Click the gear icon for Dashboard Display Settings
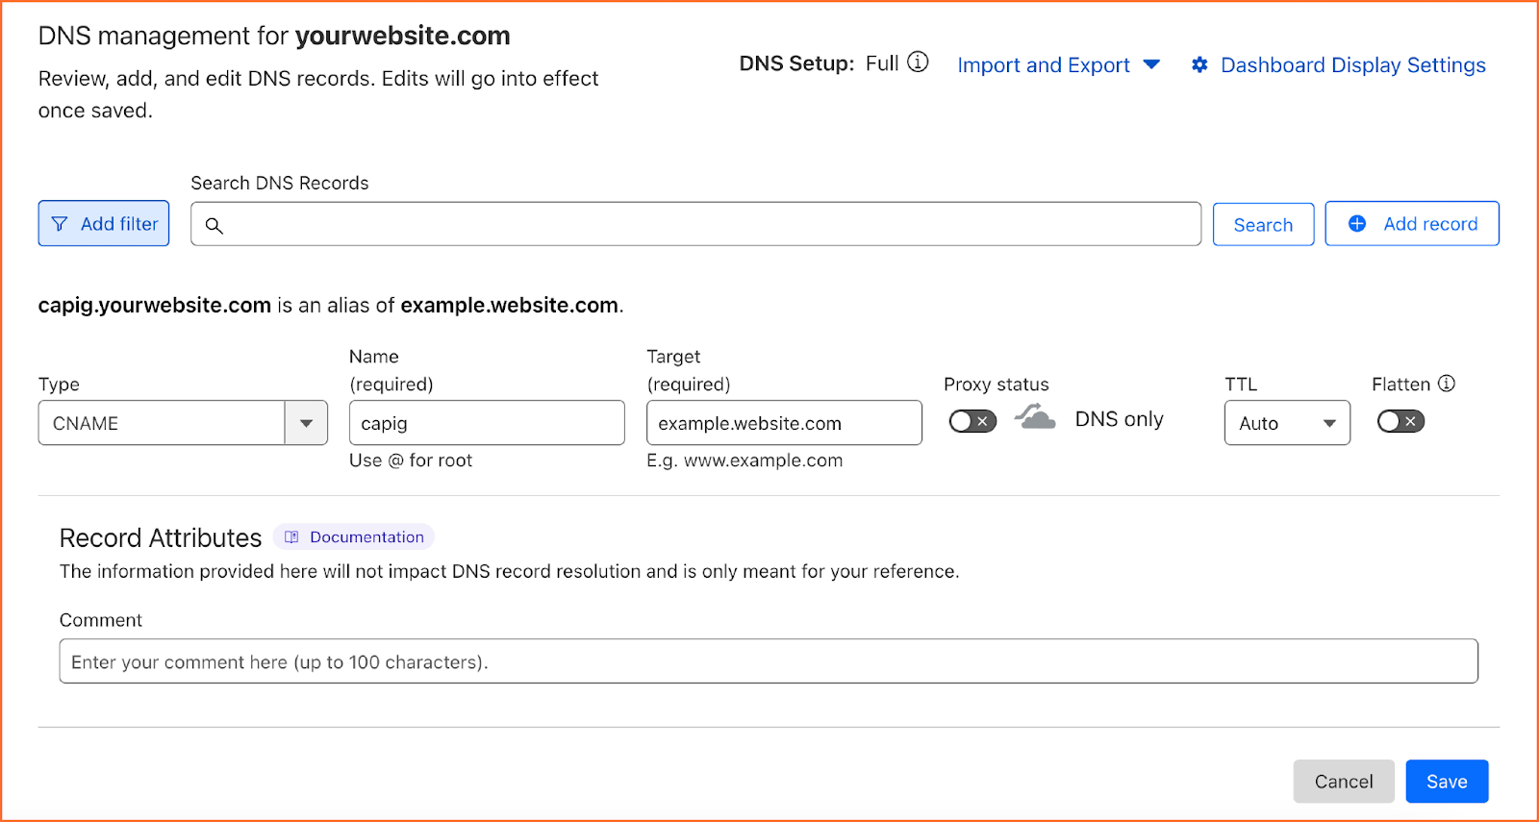The height and width of the screenshot is (822, 1539). pos(1199,64)
